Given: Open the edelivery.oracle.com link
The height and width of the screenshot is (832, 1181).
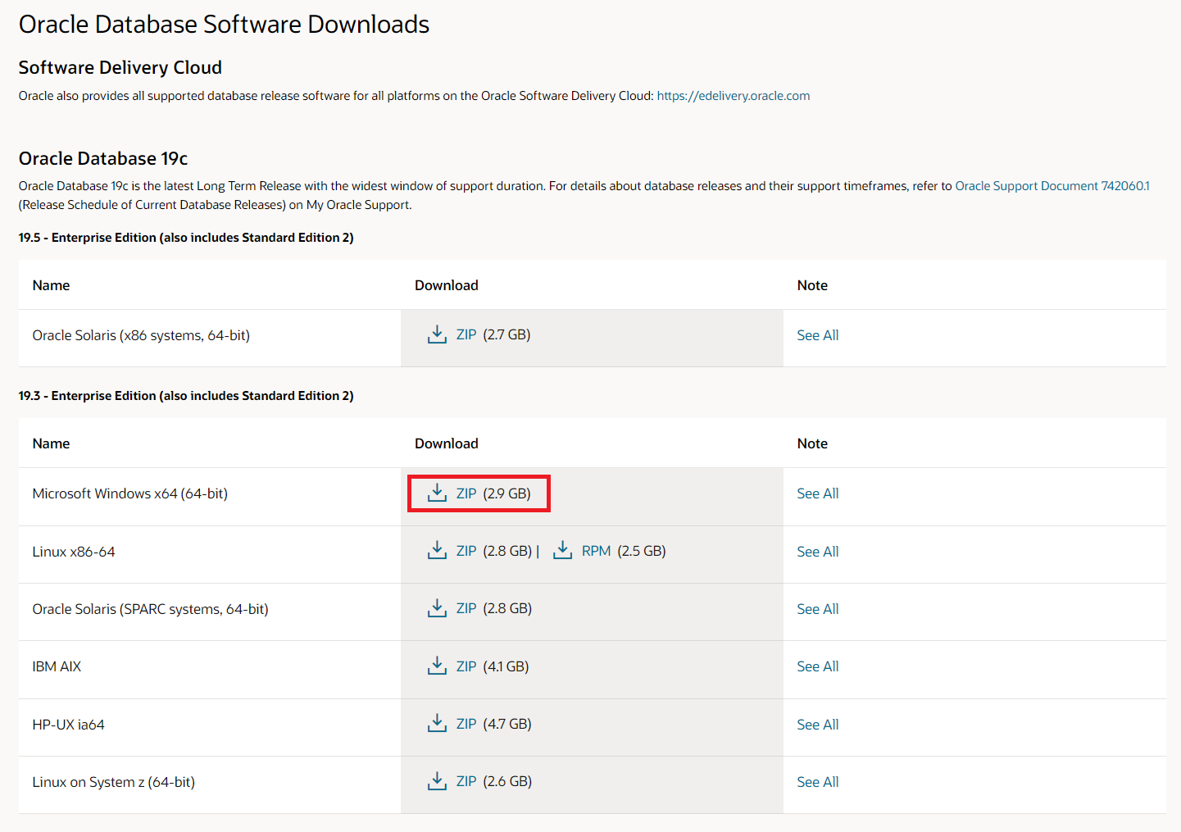Looking at the screenshot, I should pos(734,96).
